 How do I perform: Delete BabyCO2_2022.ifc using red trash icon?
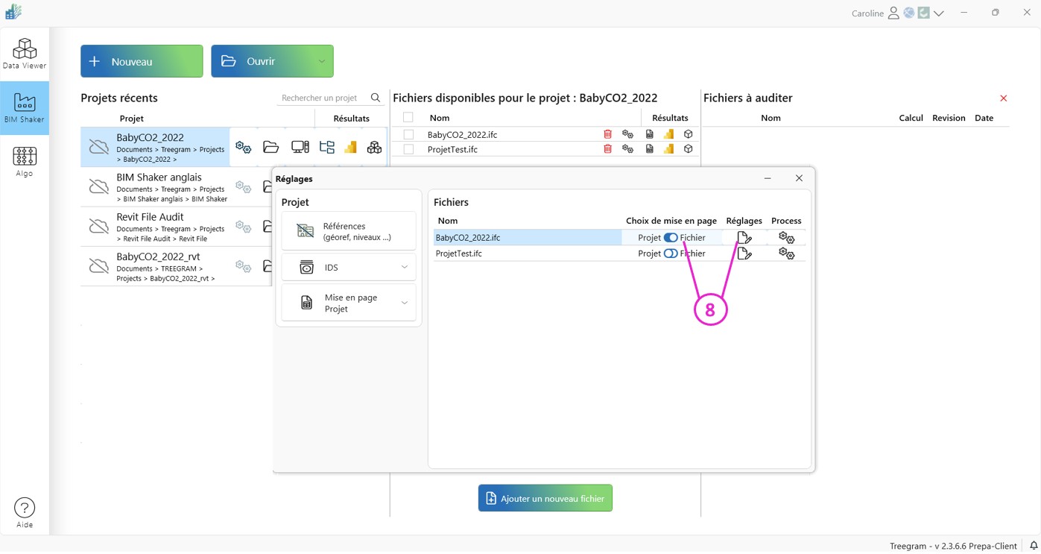click(x=607, y=134)
